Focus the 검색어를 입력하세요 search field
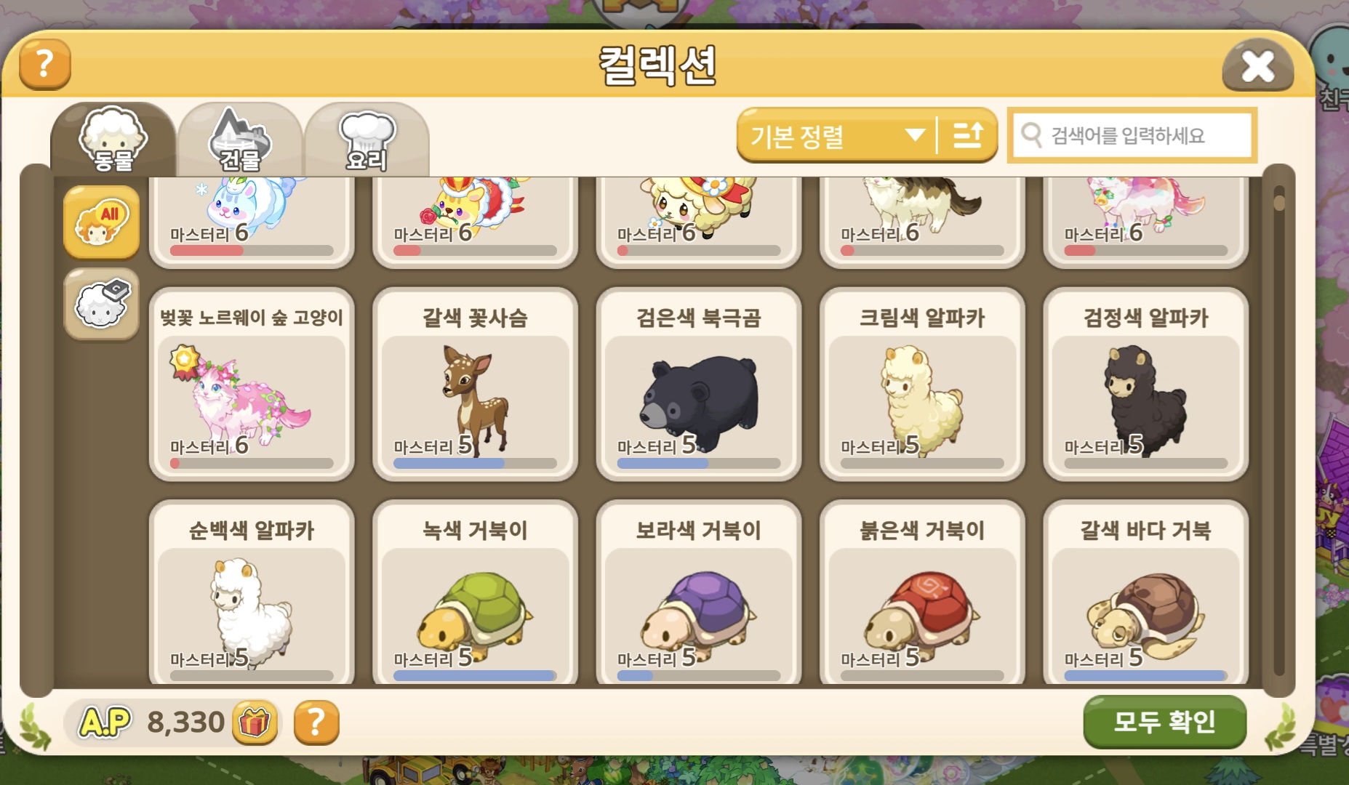Screen dimensions: 1349x785 [x=1132, y=135]
